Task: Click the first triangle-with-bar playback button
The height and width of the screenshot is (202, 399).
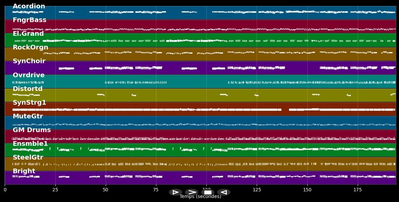Action: coord(175,192)
